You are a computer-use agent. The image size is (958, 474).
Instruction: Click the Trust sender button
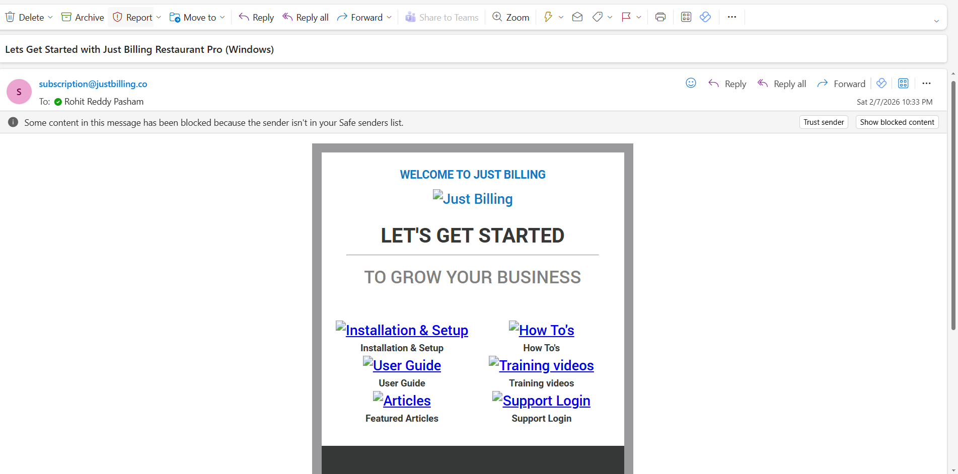coord(823,122)
